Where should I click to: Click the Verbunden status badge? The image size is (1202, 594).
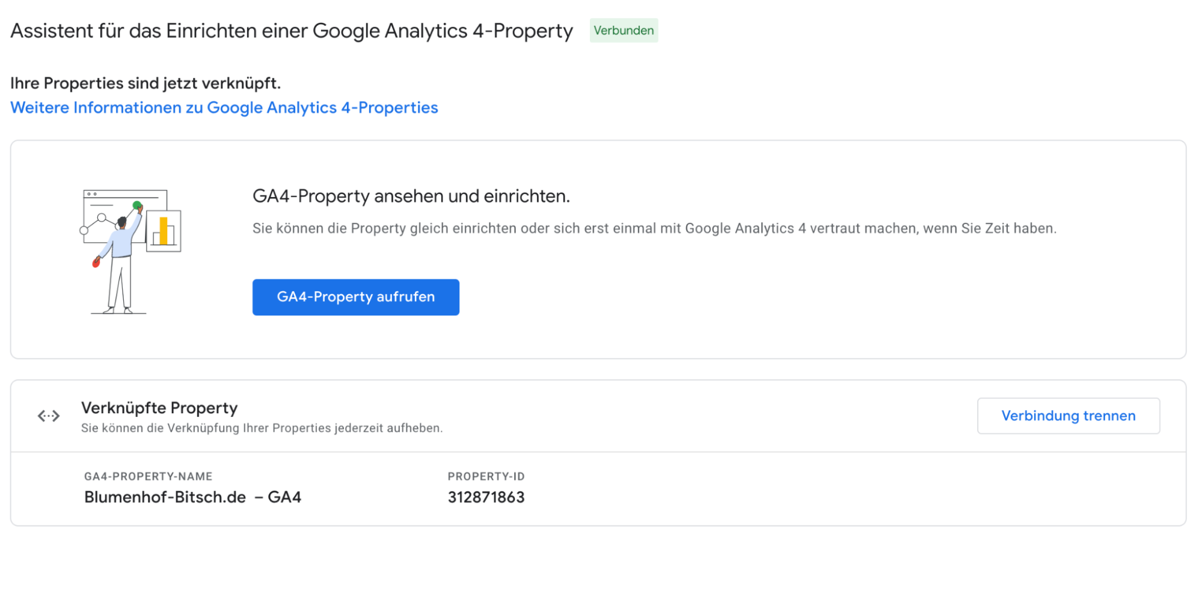pos(624,31)
